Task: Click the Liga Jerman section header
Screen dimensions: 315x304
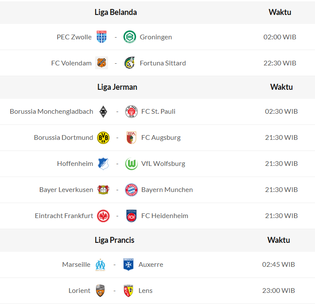Action: pos(117,87)
